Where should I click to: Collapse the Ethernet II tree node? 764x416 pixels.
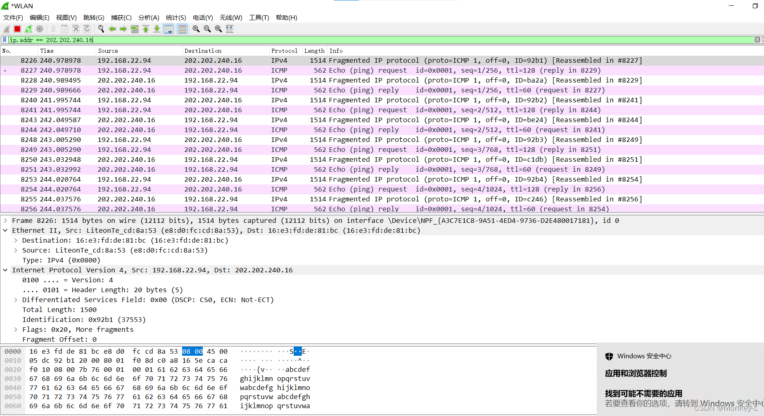click(5, 230)
